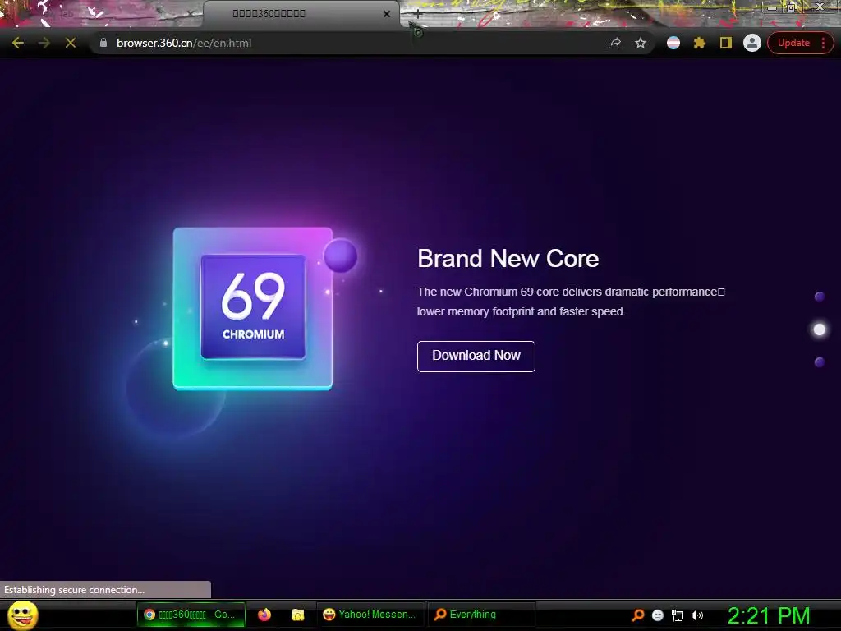Open a new tab with plus button
Viewport: 841px width, 631px height.
(417, 15)
